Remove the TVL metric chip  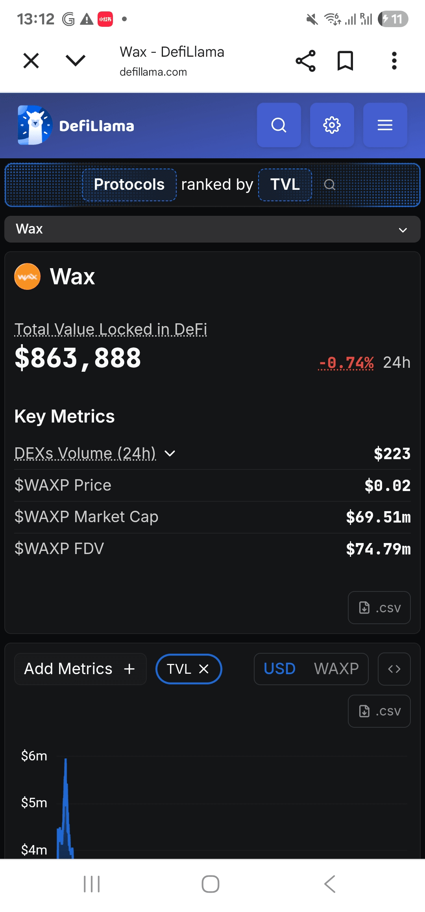pyautogui.click(x=204, y=669)
